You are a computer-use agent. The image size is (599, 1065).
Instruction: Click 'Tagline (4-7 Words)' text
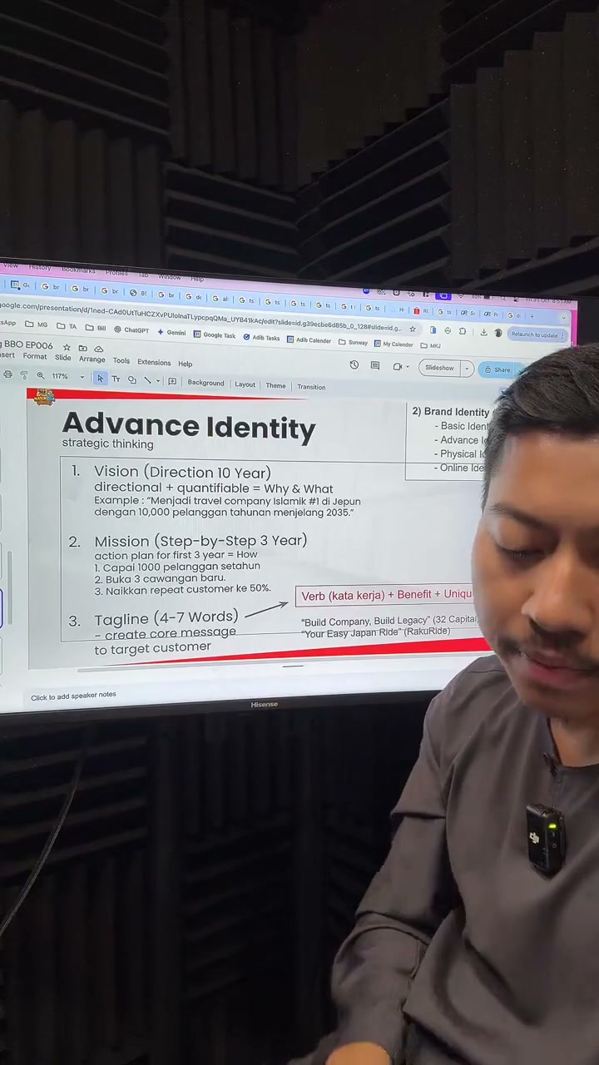pos(166,617)
